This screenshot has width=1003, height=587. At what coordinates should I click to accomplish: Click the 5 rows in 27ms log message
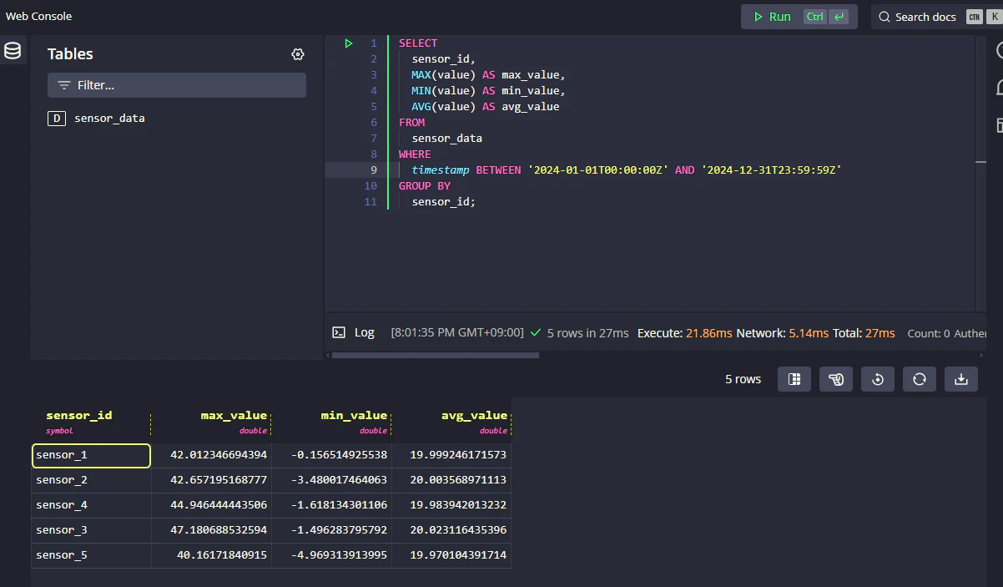click(x=588, y=332)
